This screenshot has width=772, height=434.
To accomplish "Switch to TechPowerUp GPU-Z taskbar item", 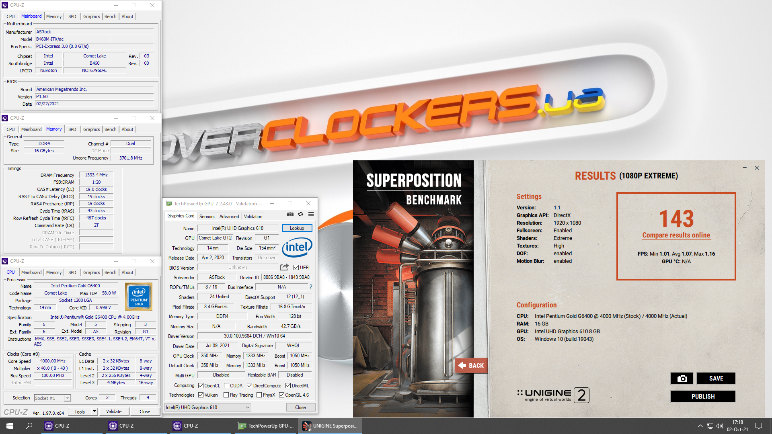I will click(265, 426).
